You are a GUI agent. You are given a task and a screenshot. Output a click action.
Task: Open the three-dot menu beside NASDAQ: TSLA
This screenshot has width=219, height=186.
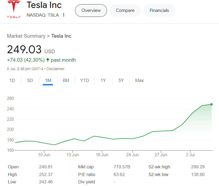point(64,15)
